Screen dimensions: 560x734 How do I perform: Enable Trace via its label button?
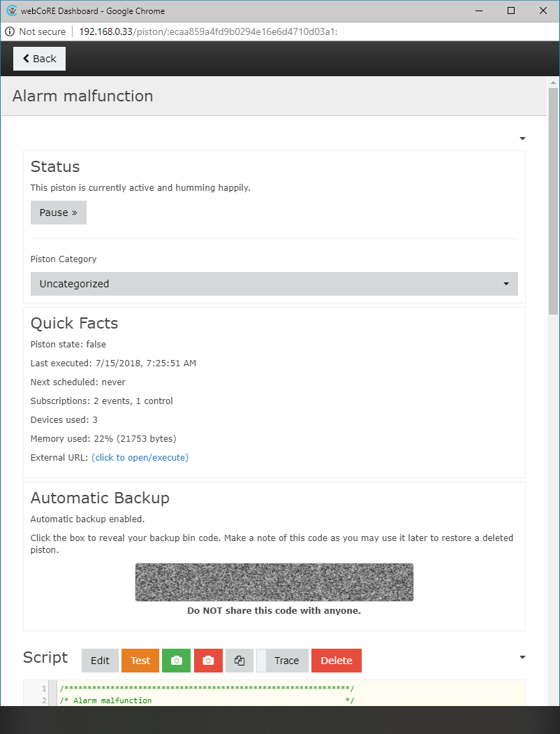[286, 661]
